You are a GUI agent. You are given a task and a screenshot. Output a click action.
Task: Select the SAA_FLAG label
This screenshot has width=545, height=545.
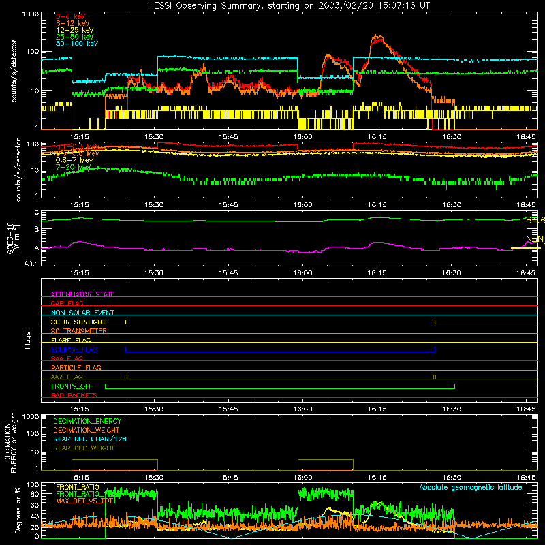(67, 358)
